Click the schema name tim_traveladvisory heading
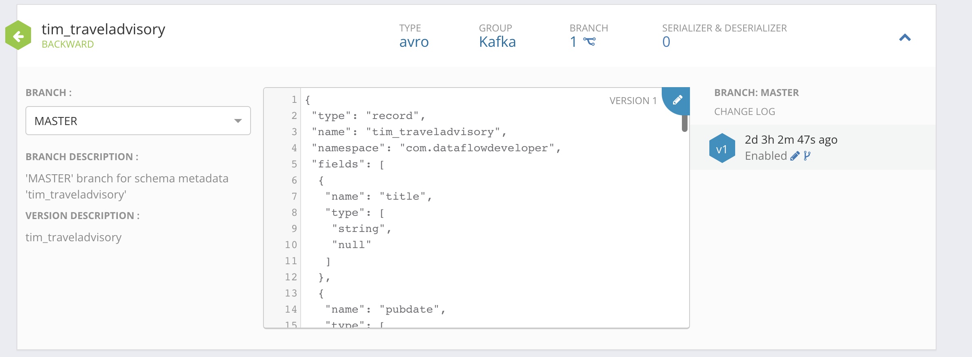Screen dimensions: 972x357 tap(103, 29)
